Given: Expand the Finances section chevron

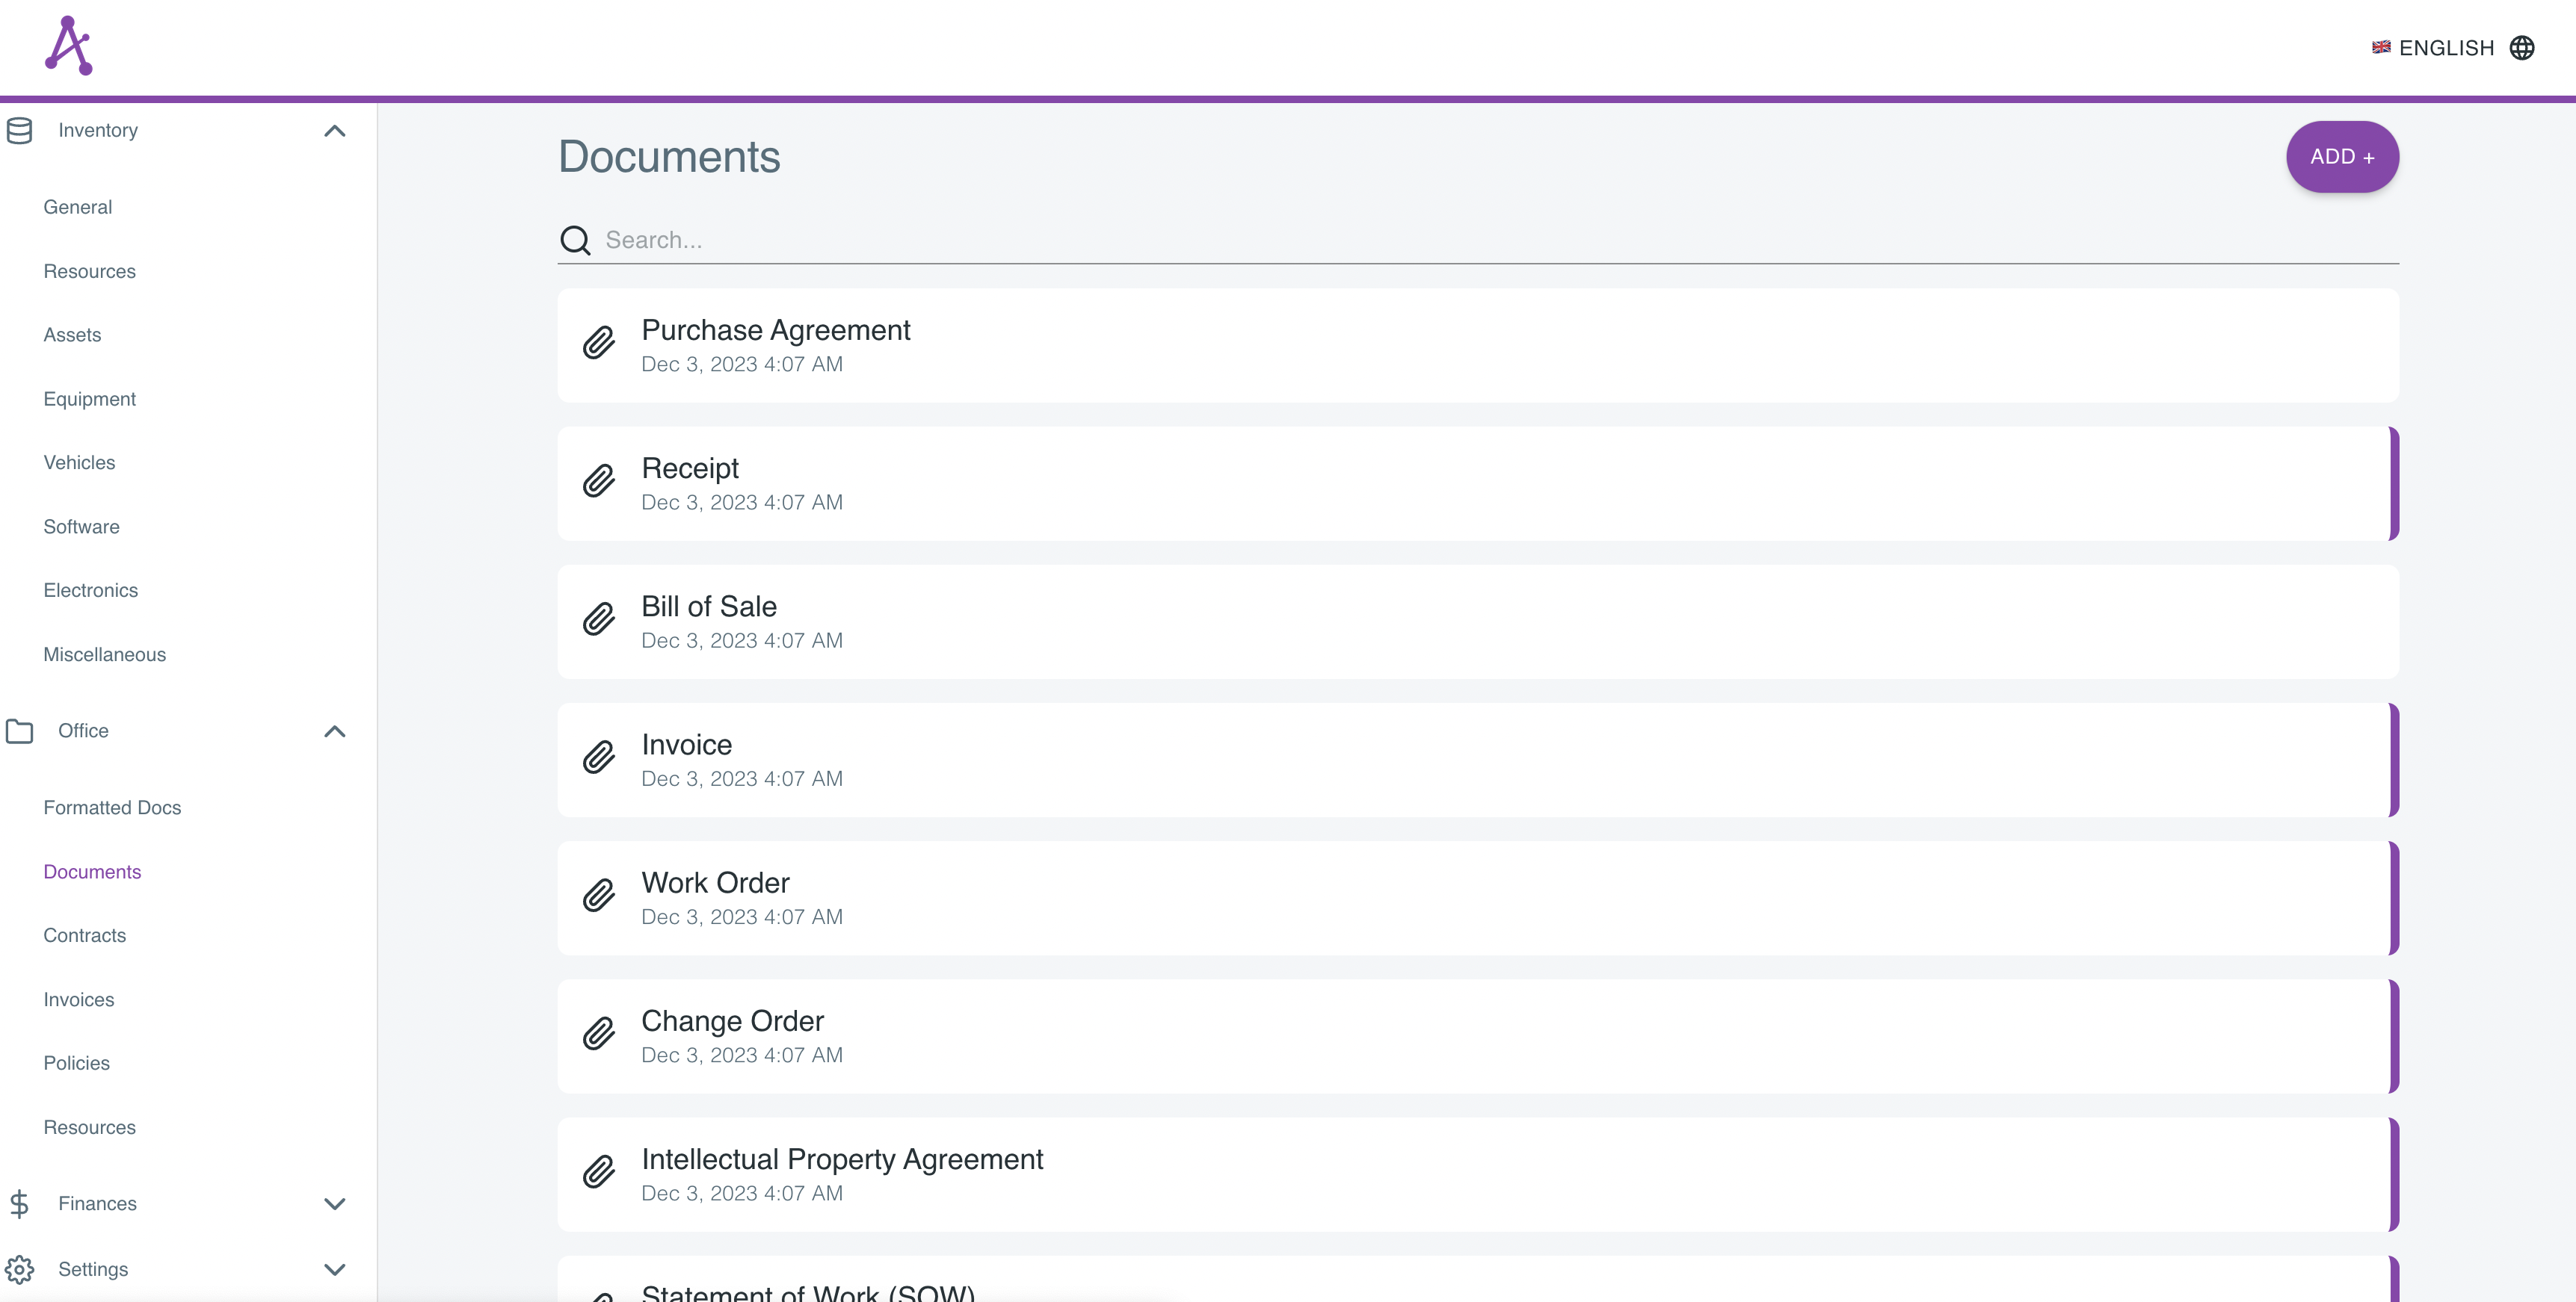Looking at the screenshot, I should pyautogui.click(x=334, y=1204).
